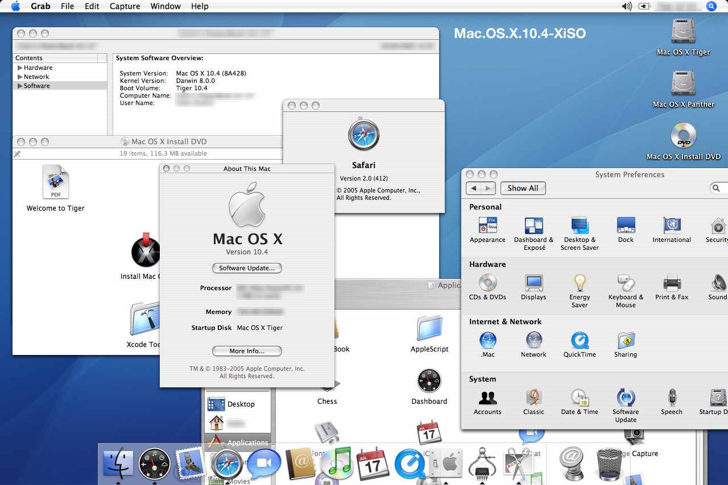The width and height of the screenshot is (728, 485).
Task: Open Print & Fax preferences
Action: click(x=672, y=287)
